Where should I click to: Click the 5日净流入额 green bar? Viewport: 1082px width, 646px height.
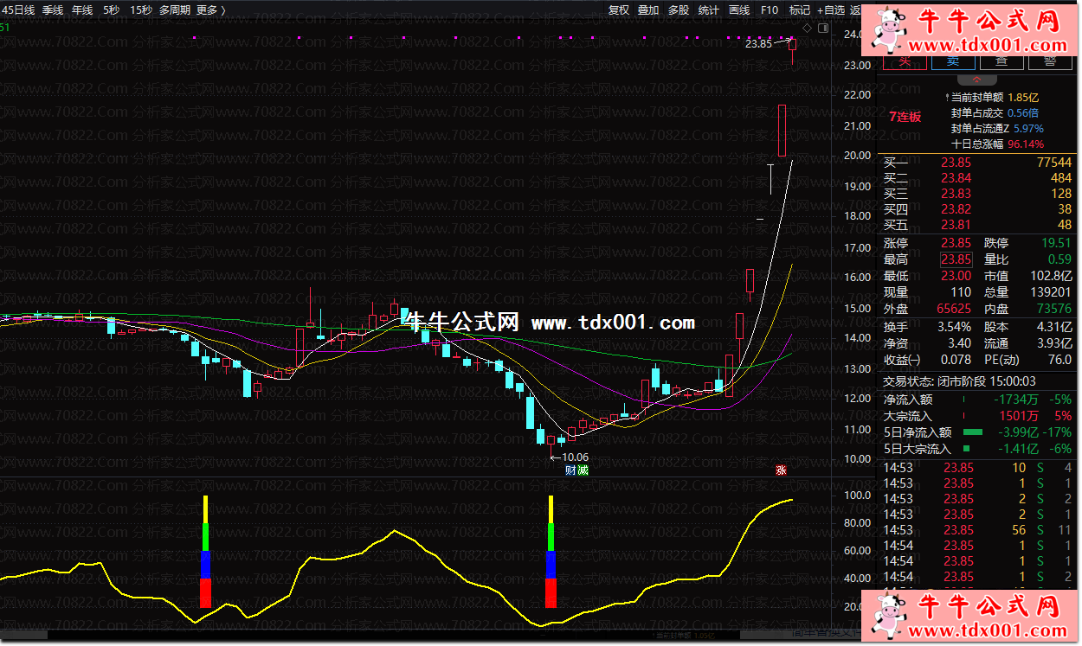point(973,432)
